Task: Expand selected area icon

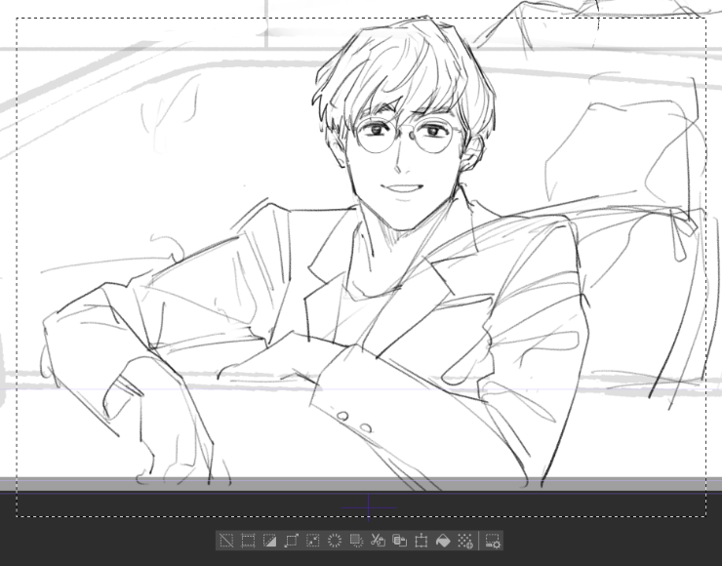Action: click(291, 541)
